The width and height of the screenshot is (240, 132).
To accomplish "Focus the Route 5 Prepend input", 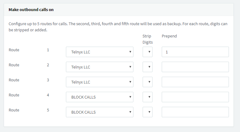I will [x=195, y=112].
